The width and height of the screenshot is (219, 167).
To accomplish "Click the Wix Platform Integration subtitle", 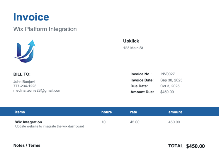I will point(45,29).
